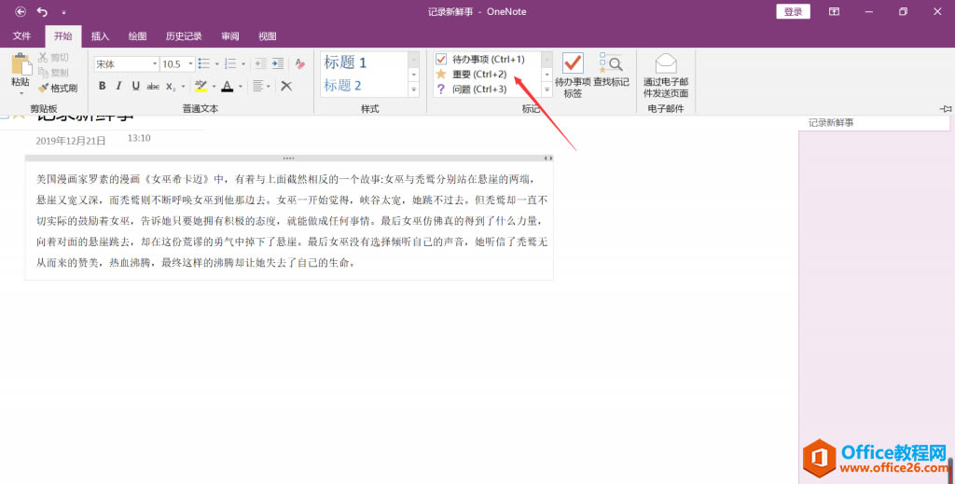This screenshot has width=955, height=484.
Task: Click the 登录 sign-in button
Action: click(x=793, y=11)
